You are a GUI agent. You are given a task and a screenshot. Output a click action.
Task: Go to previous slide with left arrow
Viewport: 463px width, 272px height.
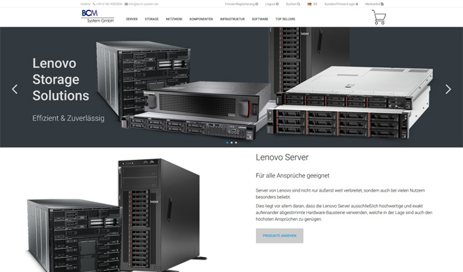point(15,89)
